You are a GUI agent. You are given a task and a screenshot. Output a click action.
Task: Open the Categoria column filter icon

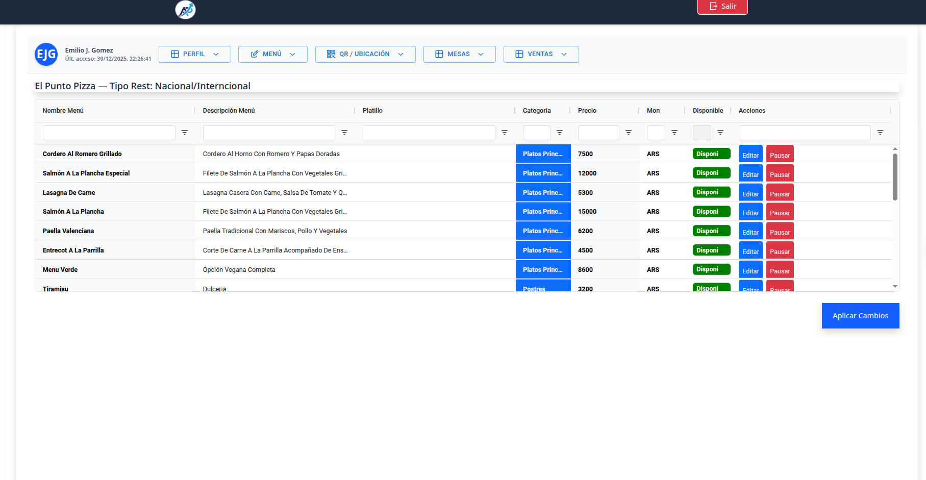click(560, 133)
